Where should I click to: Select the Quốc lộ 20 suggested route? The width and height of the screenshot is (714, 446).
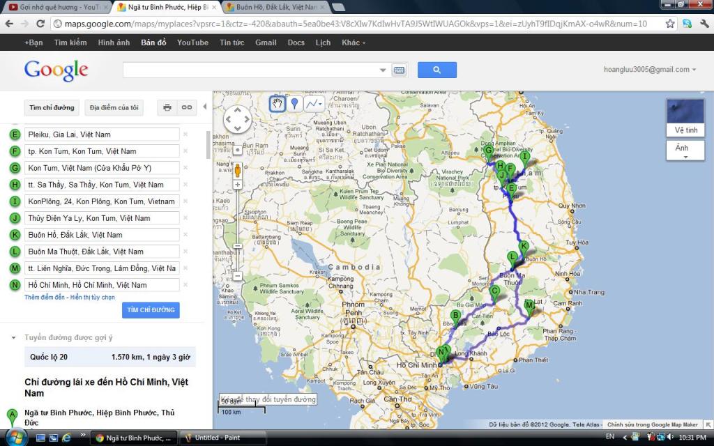110,357
